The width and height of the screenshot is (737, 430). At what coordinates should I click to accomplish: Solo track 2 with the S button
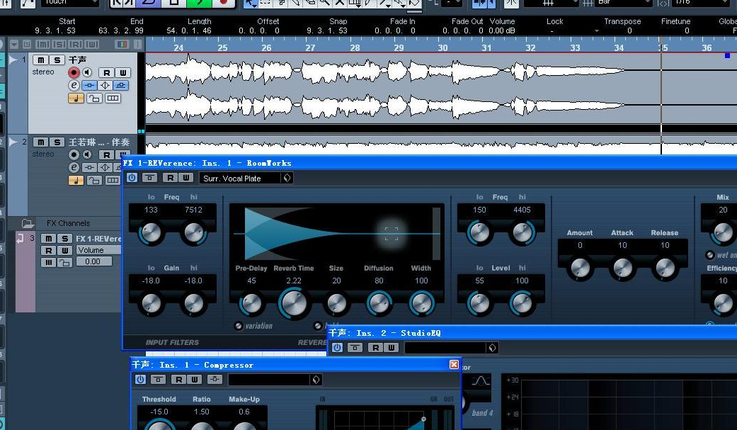point(57,142)
